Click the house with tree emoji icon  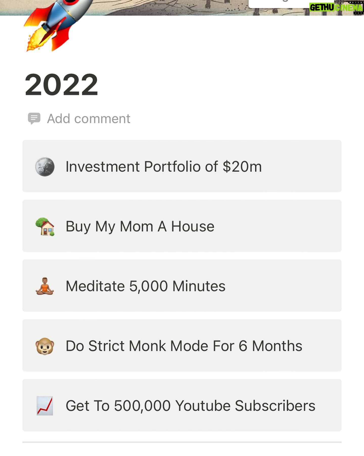tap(45, 226)
